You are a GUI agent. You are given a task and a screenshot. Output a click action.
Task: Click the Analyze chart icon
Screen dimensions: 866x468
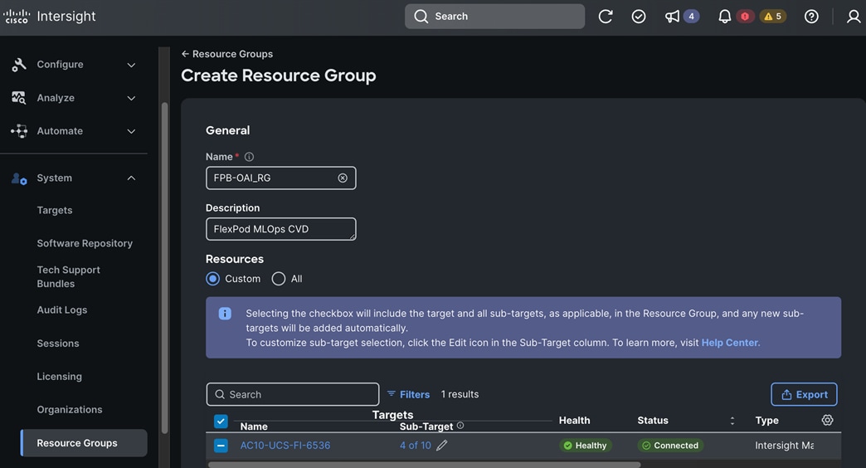tap(19, 98)
